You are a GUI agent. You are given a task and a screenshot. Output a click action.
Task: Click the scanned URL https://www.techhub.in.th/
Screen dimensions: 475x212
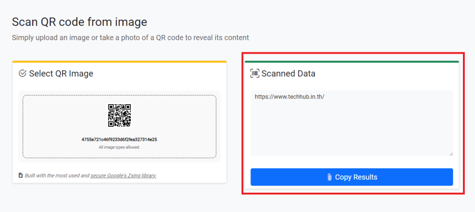coord(289,97)
